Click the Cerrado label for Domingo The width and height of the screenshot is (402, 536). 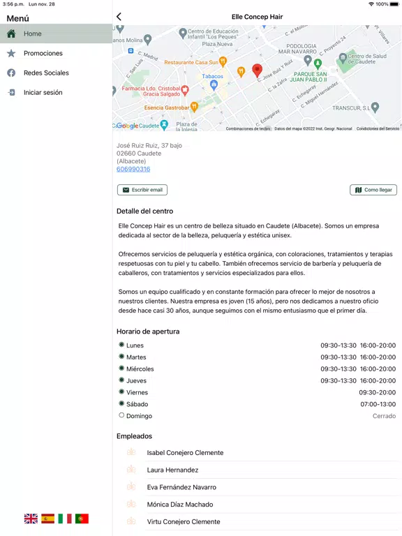(385, 416)
